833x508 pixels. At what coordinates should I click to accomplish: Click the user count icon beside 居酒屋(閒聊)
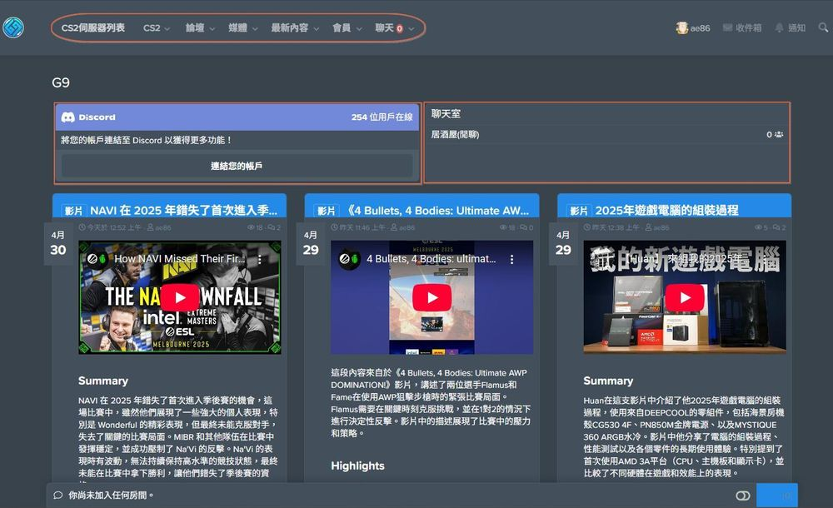click(x=779, y=134)
